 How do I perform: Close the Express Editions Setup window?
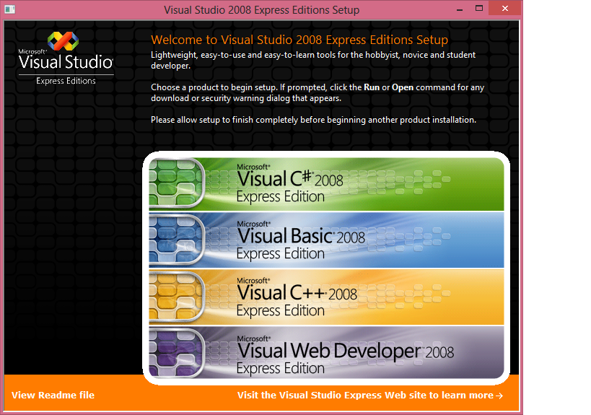[505, 8]
